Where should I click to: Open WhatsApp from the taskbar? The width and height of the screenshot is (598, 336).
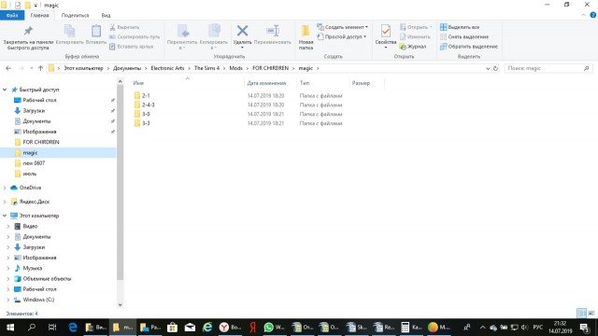coord(274,327)
